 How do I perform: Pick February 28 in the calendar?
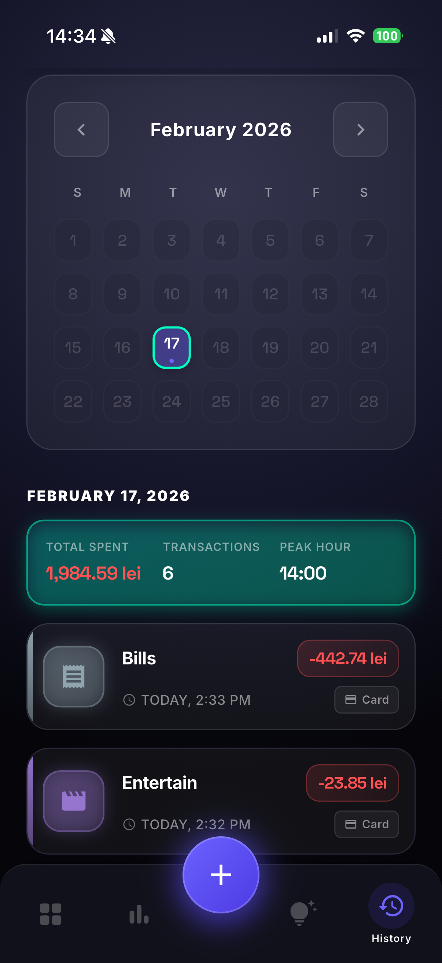coord(369,401)
